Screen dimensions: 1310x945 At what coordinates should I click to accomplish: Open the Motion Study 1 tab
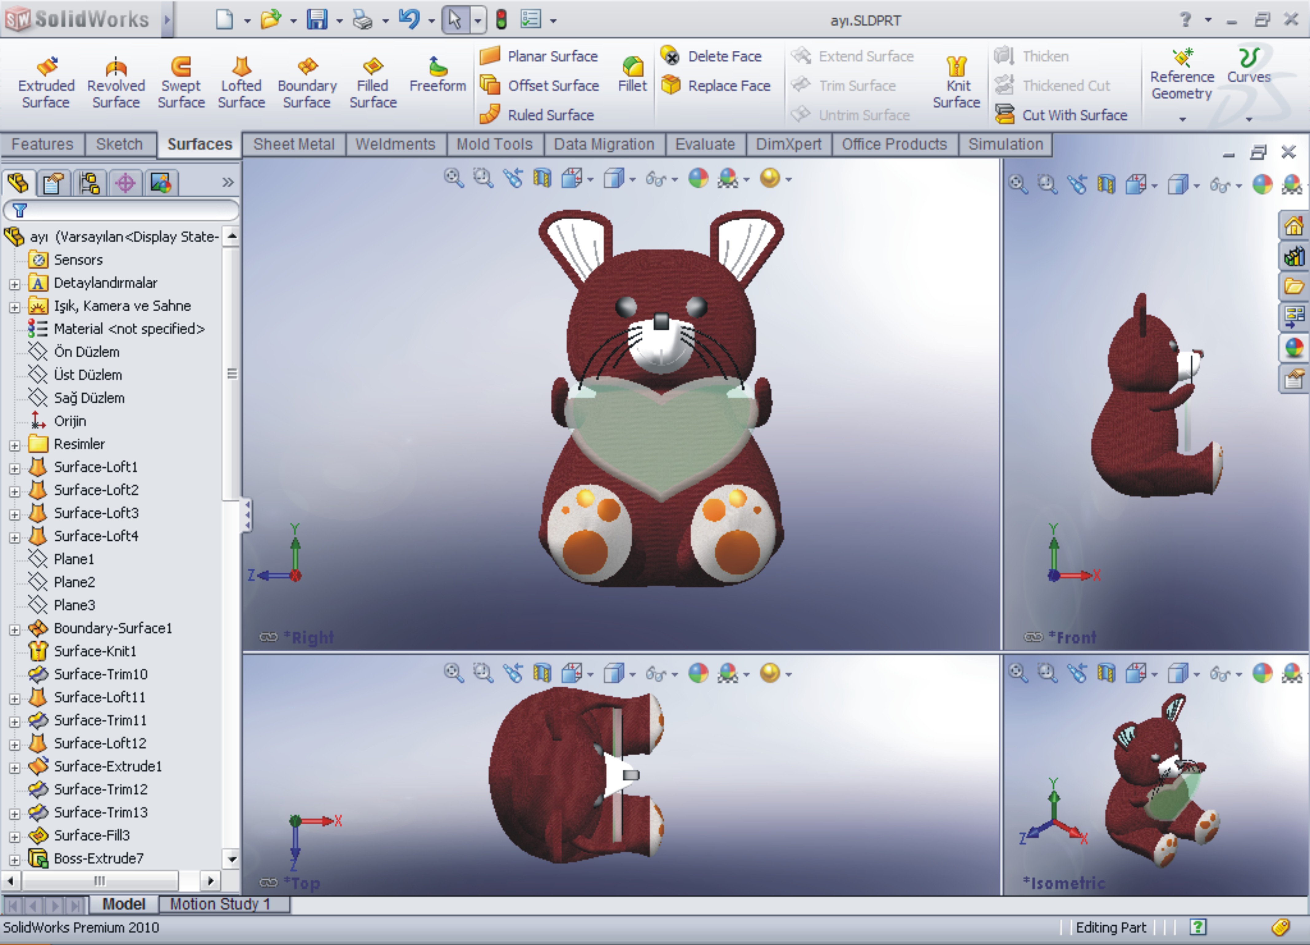click(220, 904)
